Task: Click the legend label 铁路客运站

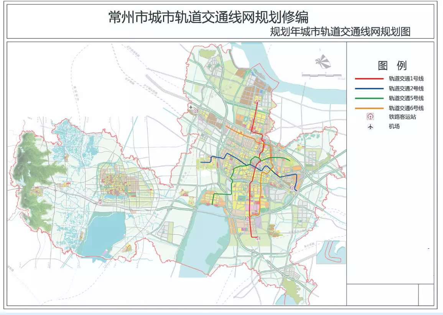Action: [402, 116]
